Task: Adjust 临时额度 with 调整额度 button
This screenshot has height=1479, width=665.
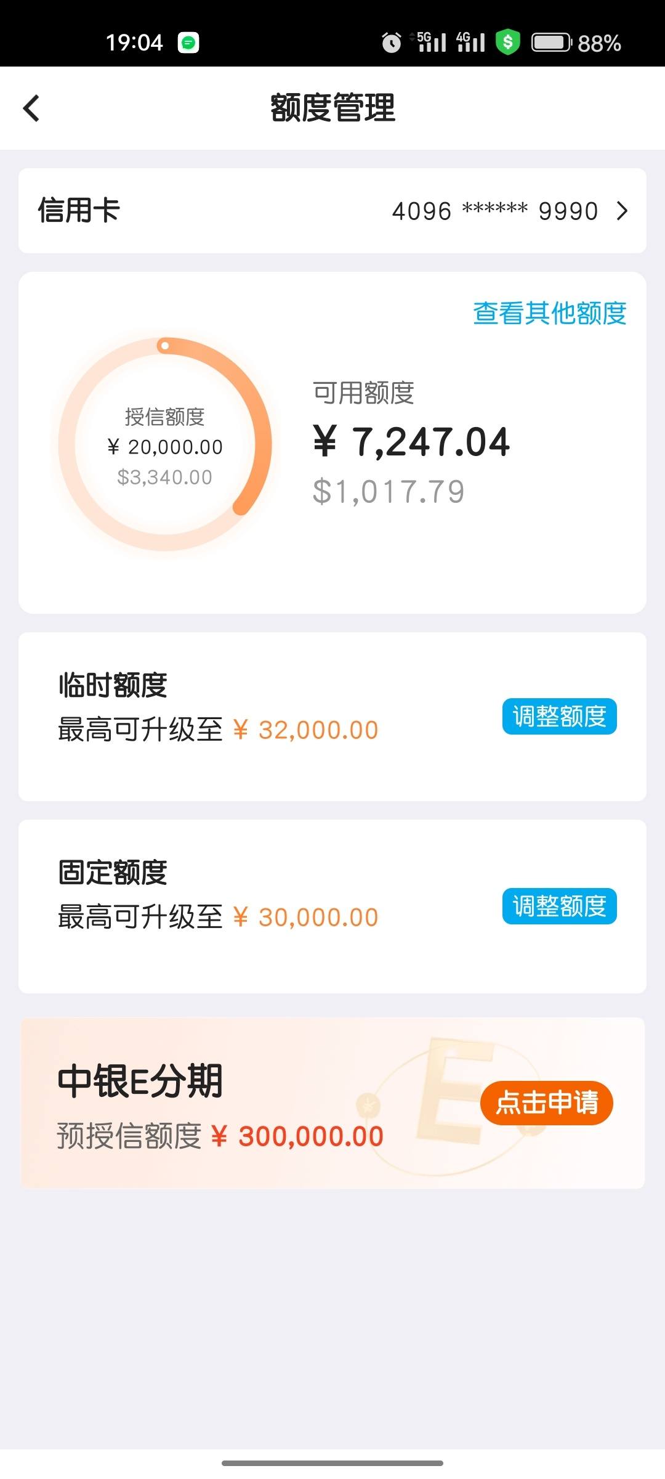Action: click(559, 716)
